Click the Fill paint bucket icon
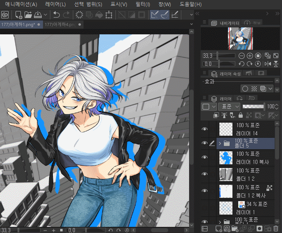Screen dimensions: 282x233 (x=99, y=15)
